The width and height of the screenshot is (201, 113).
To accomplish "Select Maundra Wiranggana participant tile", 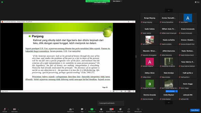I will (149, 51).
